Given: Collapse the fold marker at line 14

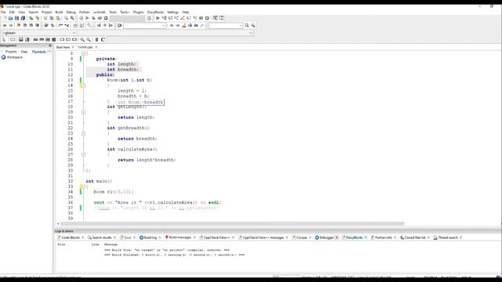Looking at the screenshot, I should point(83,85).
